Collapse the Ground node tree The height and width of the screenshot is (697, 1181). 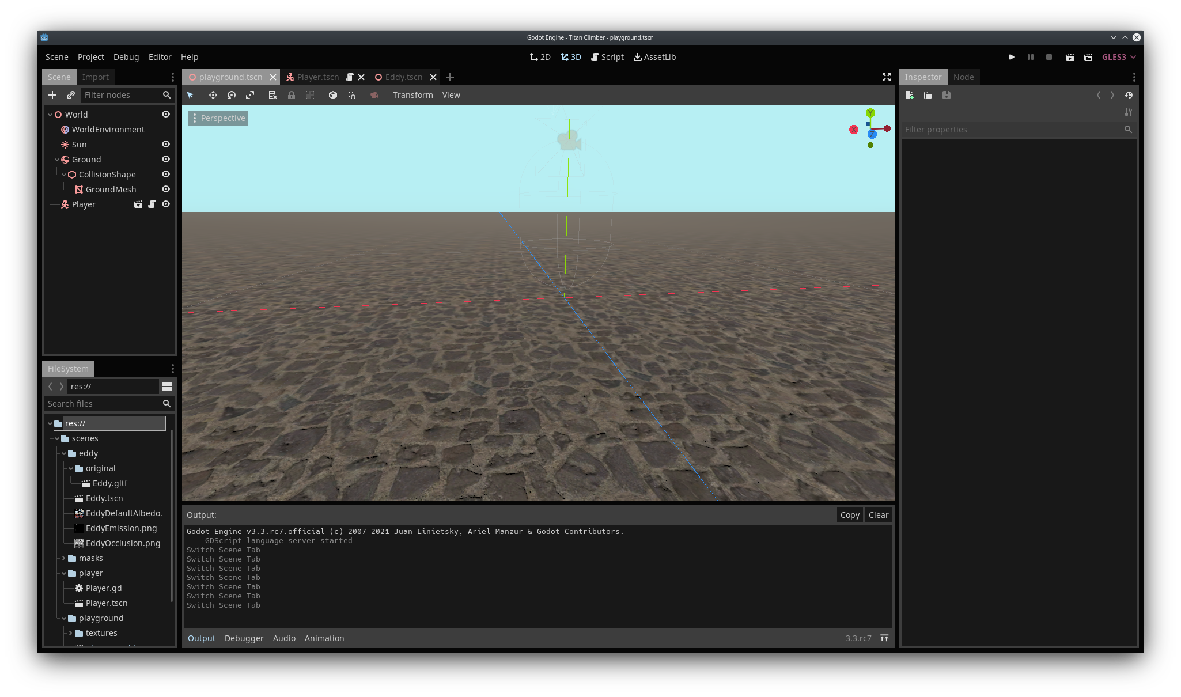[57, 160]
